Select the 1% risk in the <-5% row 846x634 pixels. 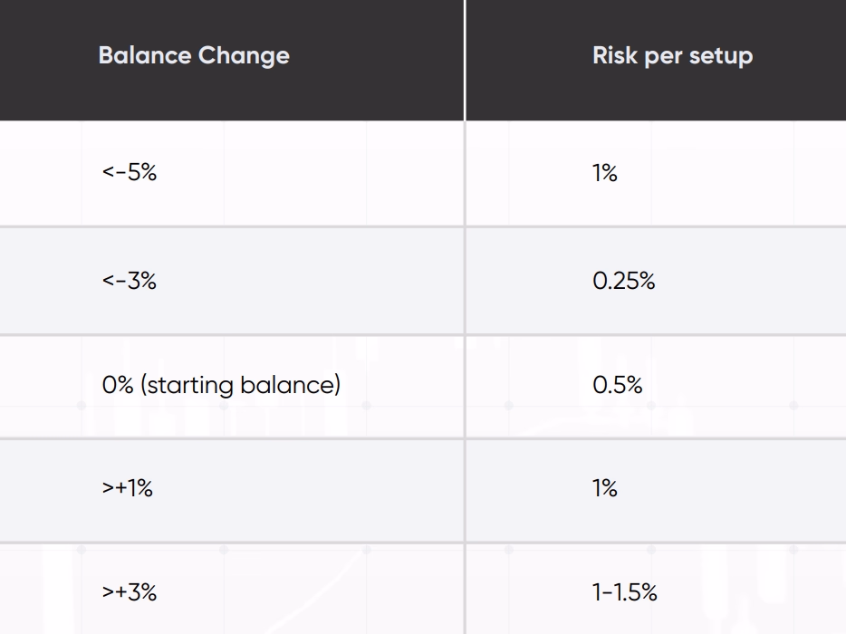coord(605,172)
